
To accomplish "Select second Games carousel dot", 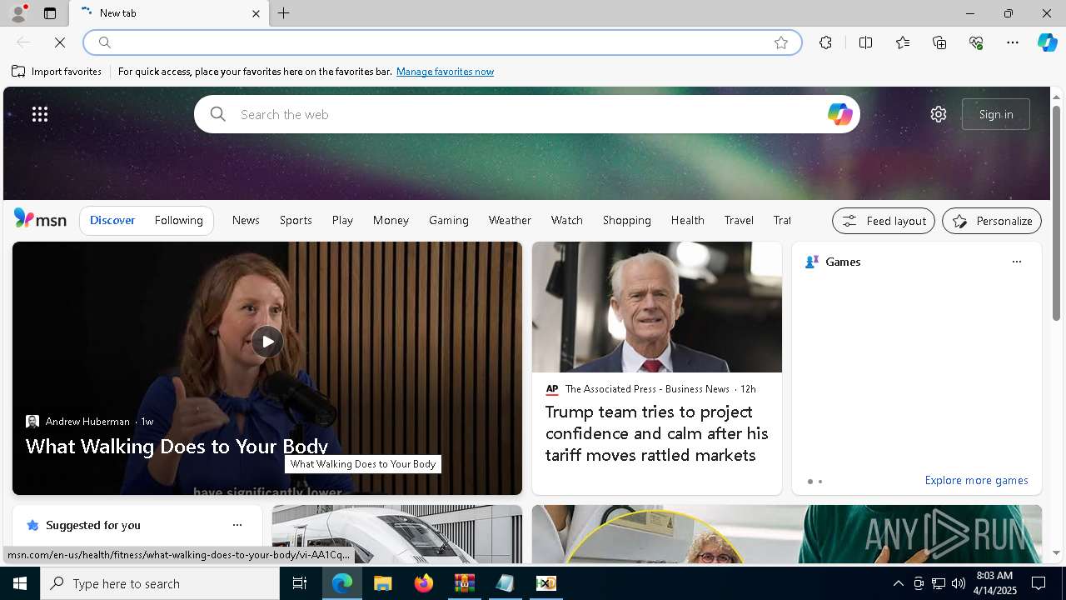I will (x=820, y=482).
